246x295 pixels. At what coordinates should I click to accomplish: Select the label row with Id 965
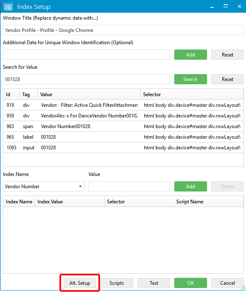click(123, 137)
